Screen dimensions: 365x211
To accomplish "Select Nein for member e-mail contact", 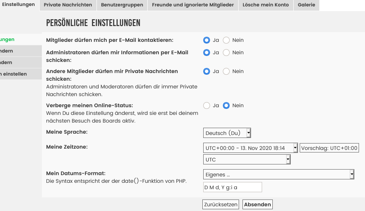I will pos(226,40).
